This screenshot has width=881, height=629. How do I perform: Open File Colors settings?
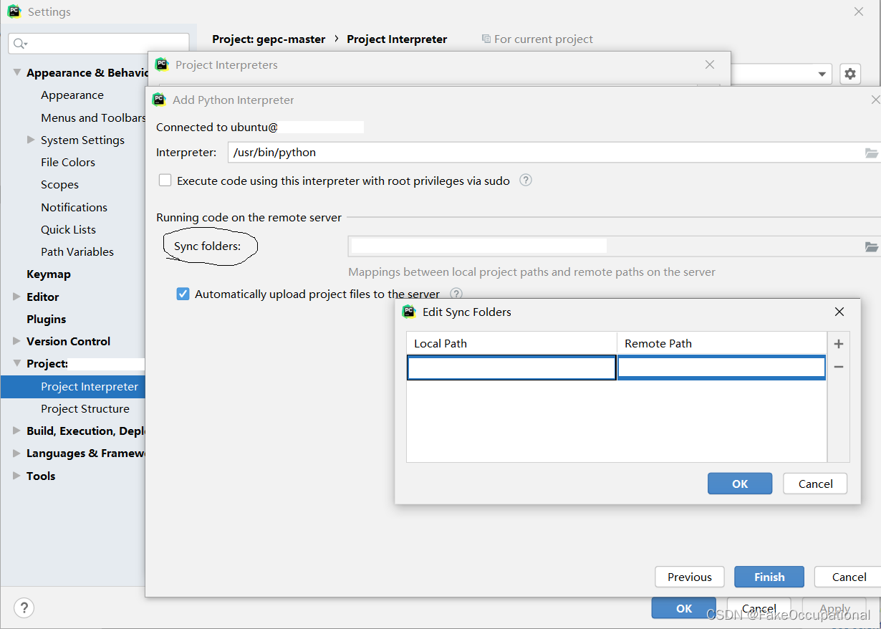68,162
